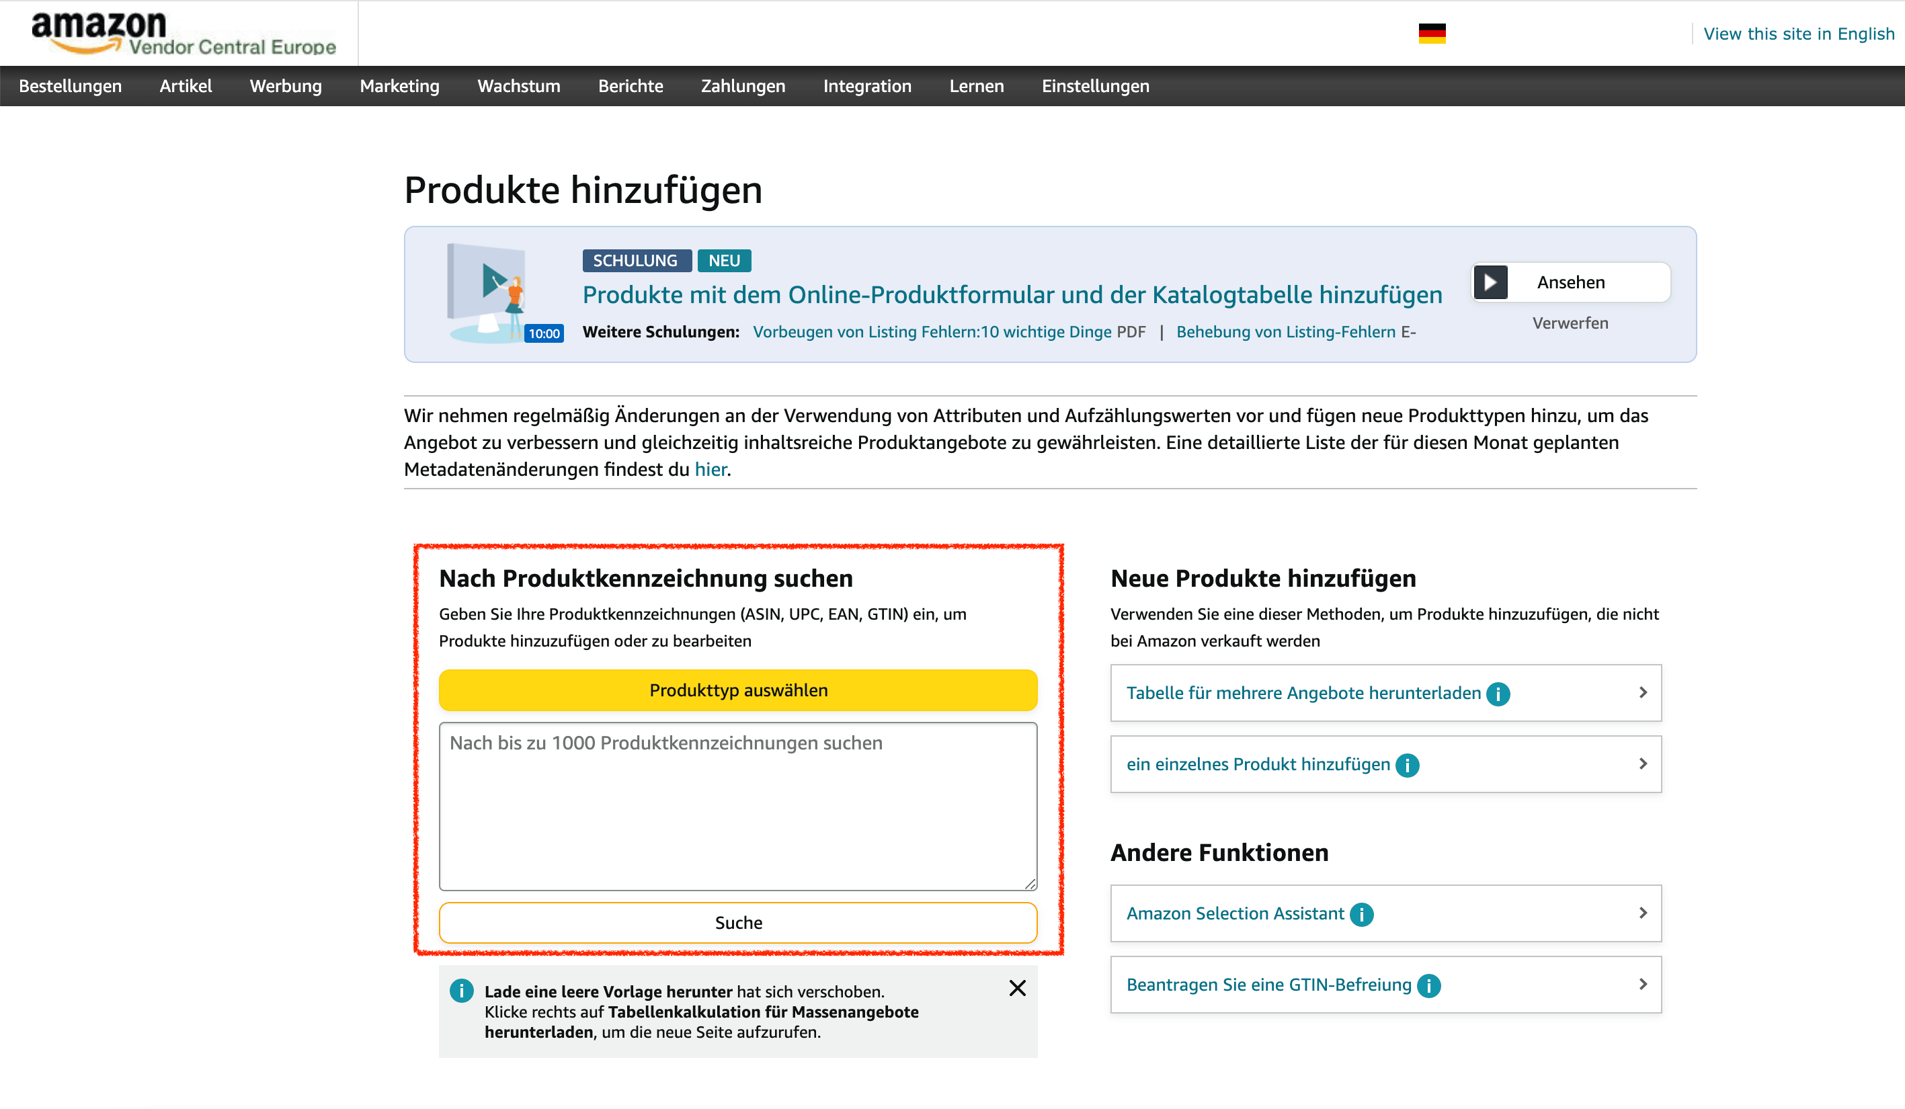This screenshot has width=1905, height=1109.
Task: Open the Zahlungen menu
Action: coord(743,86)
